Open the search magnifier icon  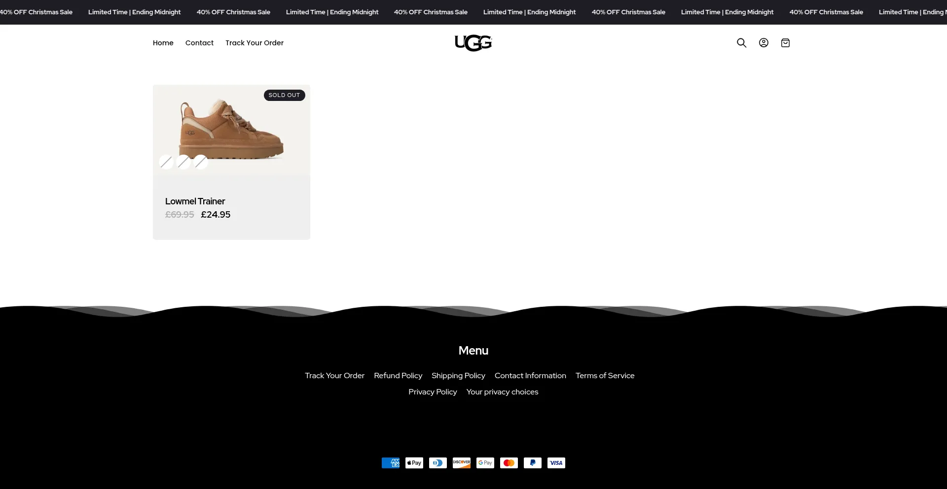[x=741, y=43]
